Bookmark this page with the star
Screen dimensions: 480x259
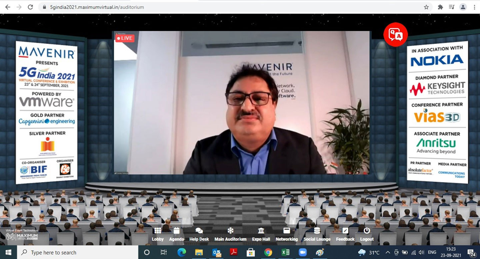[x=426, y=7]
